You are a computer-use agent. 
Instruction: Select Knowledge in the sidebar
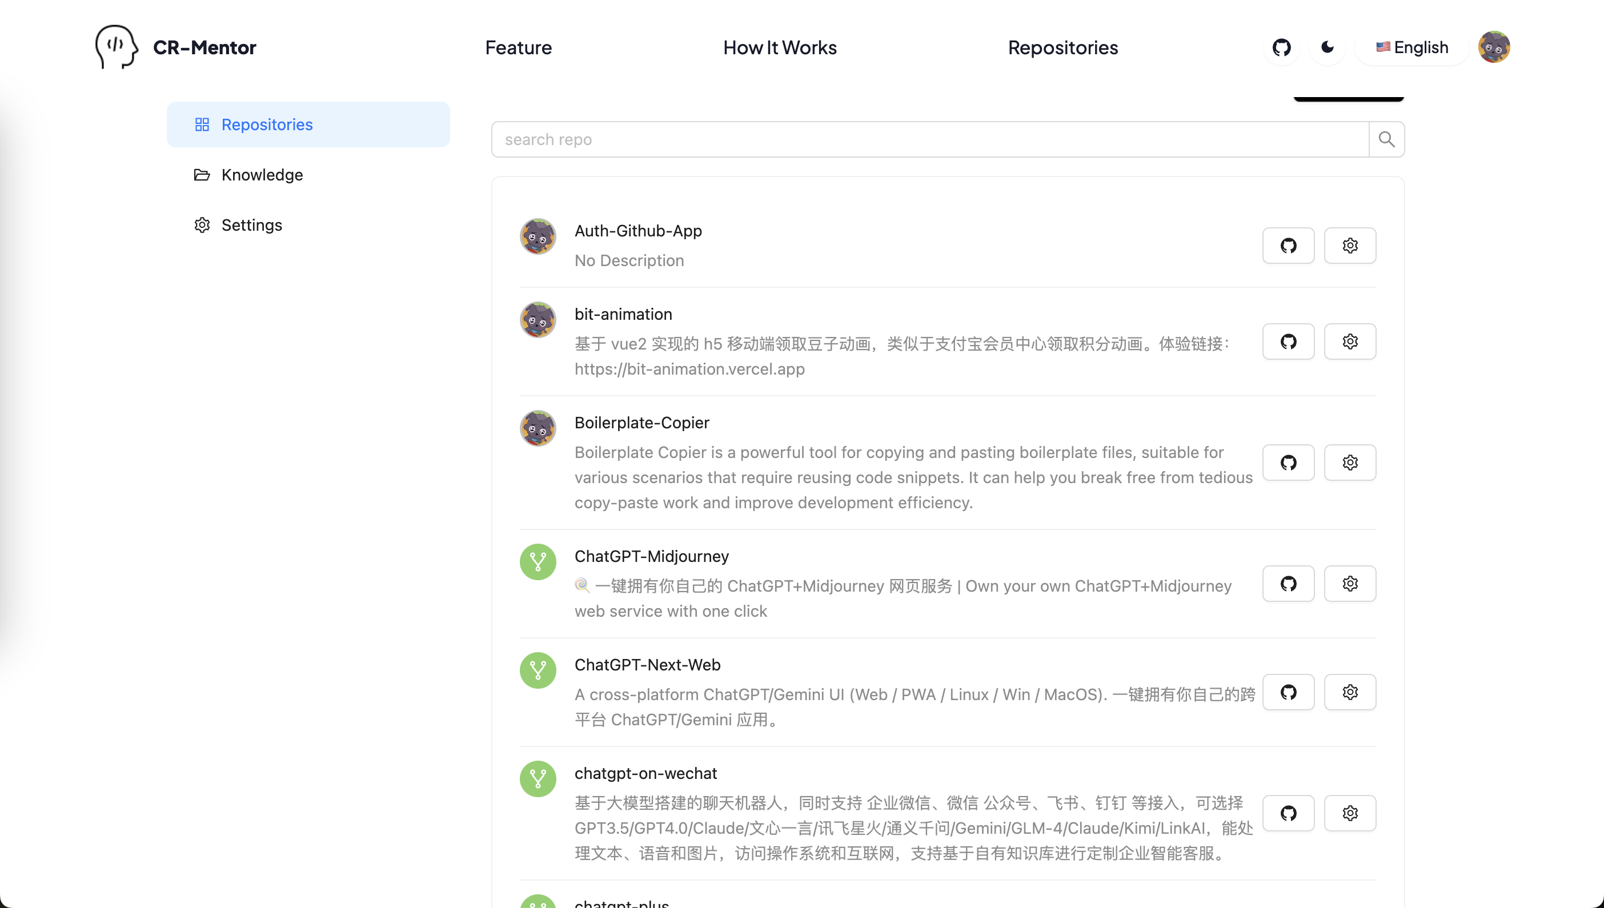click(x=262, y=175)
